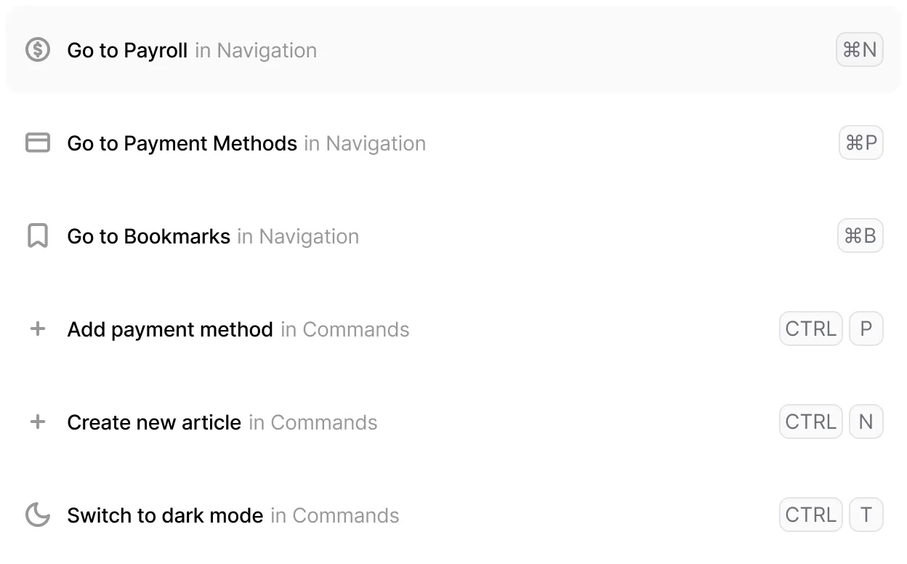Click the T key badge next to CTRL
The width and height of the screenshot is (907, 564).
coord(866,515)
